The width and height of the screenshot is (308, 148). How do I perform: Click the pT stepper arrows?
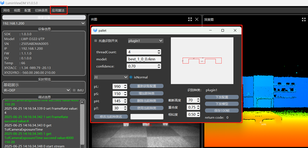click(x=125, y=108)
